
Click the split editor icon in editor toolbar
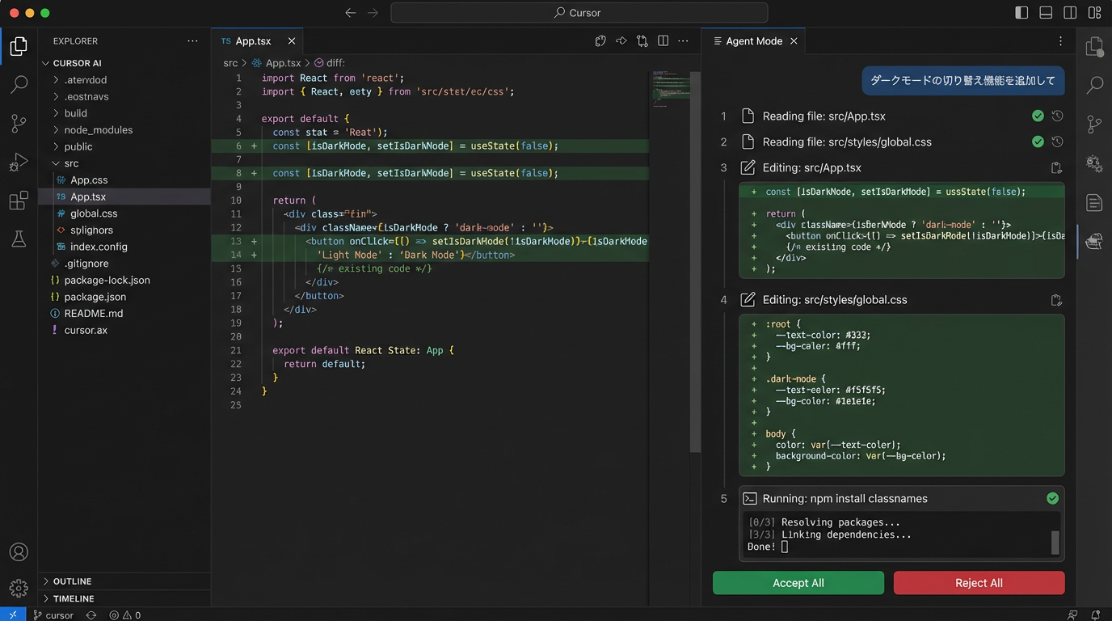tap(663, 41)
